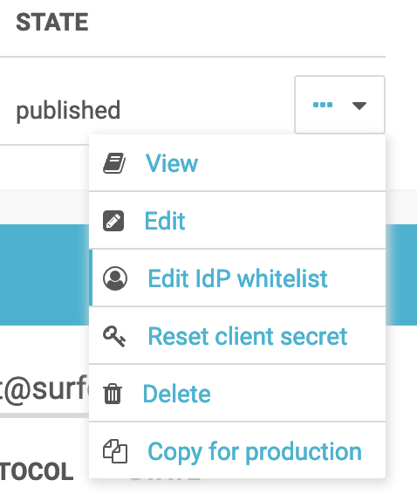Click the three-dots actions icon
This screenshot has height=501, width=417.
pyautogui.click(x=323, y=105)
